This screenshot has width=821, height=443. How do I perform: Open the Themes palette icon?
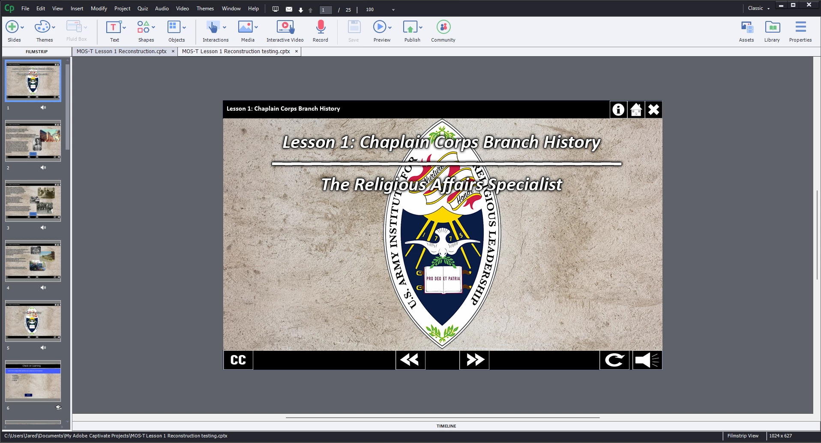click(42, 27)
